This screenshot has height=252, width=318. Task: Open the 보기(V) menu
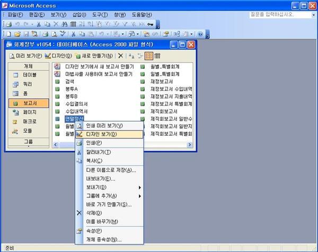(x=58, y=15)
